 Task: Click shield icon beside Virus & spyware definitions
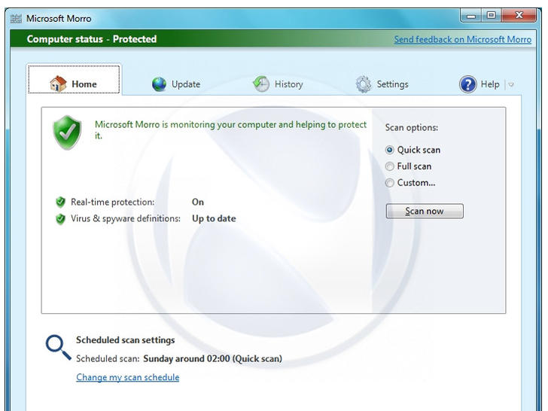click(60, 218)
